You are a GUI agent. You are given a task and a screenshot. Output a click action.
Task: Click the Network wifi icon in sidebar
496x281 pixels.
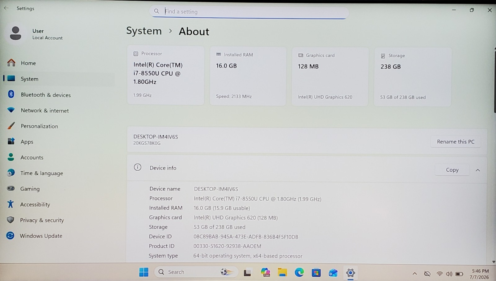(x=11, y=110)
